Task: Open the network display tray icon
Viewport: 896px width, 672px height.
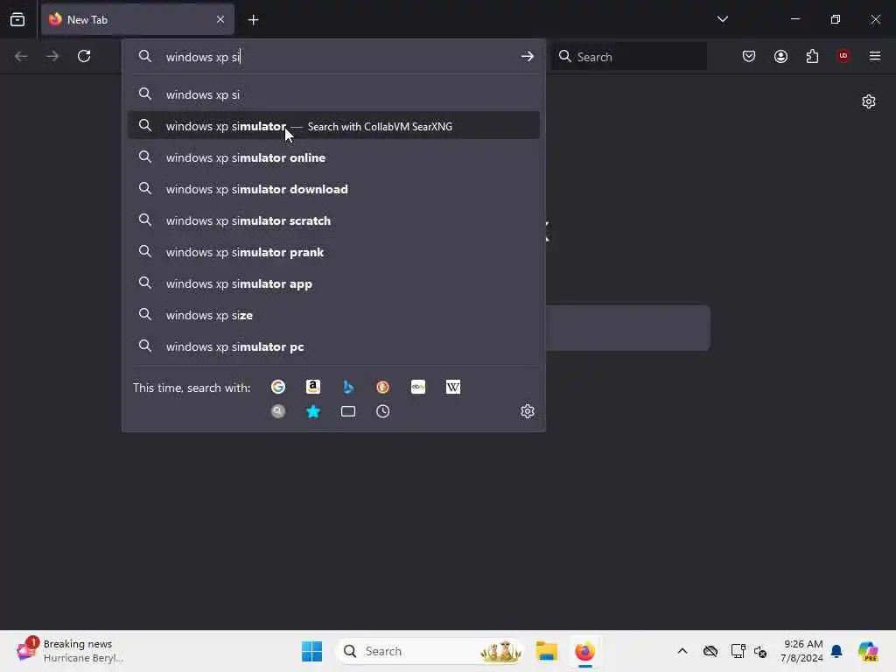Action: coord(738,651)
